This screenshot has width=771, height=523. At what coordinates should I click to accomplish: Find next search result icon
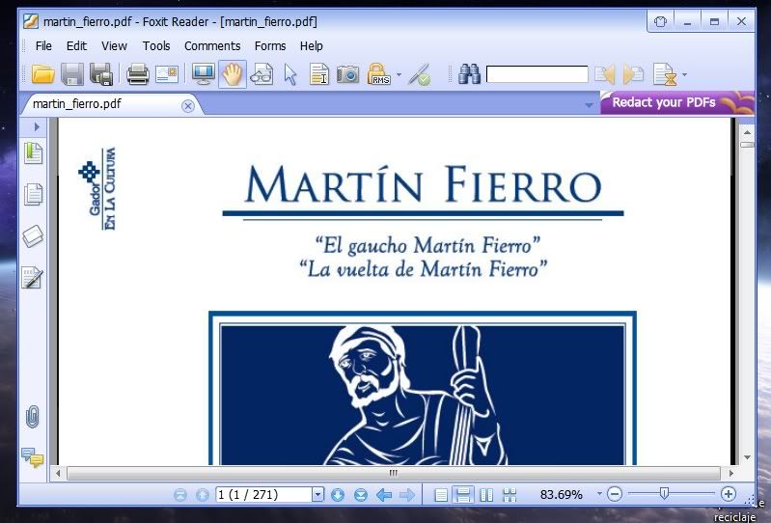click(x=633, y=74)
